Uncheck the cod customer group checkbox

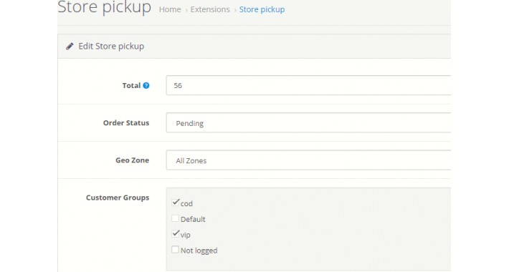click(x=176, y=203)
